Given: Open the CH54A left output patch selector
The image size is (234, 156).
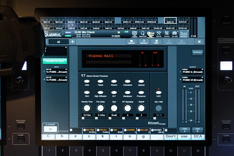Looking at the screenshot, I should click(x=192, y=71).
